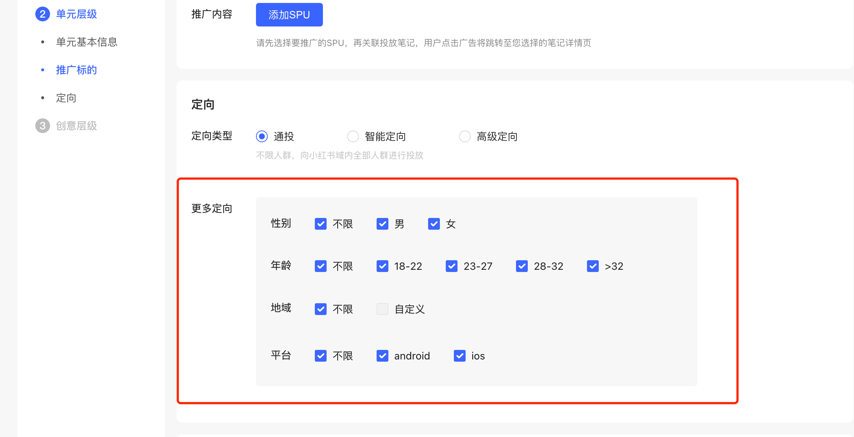
Task: Uncheck the 23-27 age checkbox
Action: (x=452, y=266)
